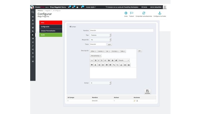Click the Id Campo column header
Screen dimensions: 201x114
coord(71,97)
